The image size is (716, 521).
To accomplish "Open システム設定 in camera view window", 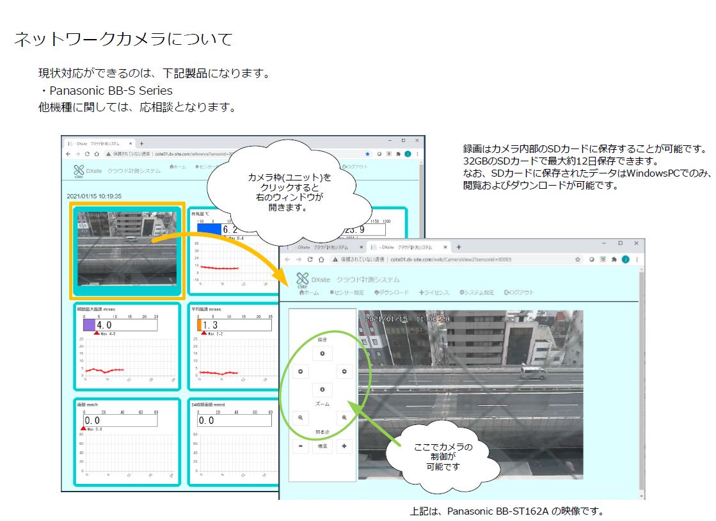I will tap(477, 293).
